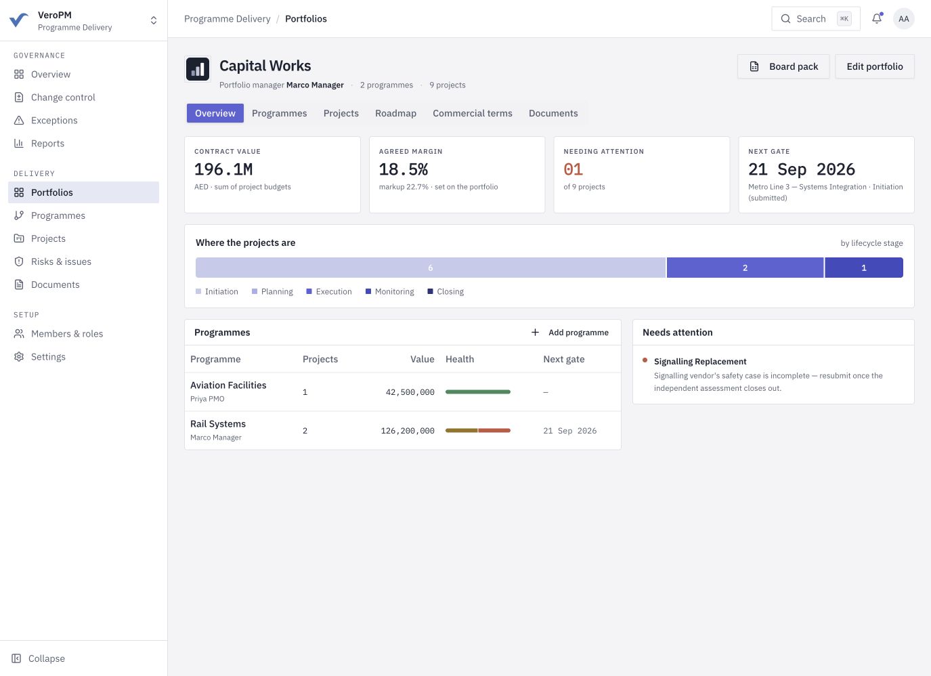931x676 pixels.
Task: Click the Programme Delivery breadcrumb link
Action: (x=228, y=19)
